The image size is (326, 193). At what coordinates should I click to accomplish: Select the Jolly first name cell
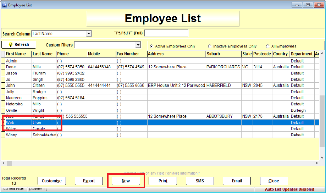[18, 92]
